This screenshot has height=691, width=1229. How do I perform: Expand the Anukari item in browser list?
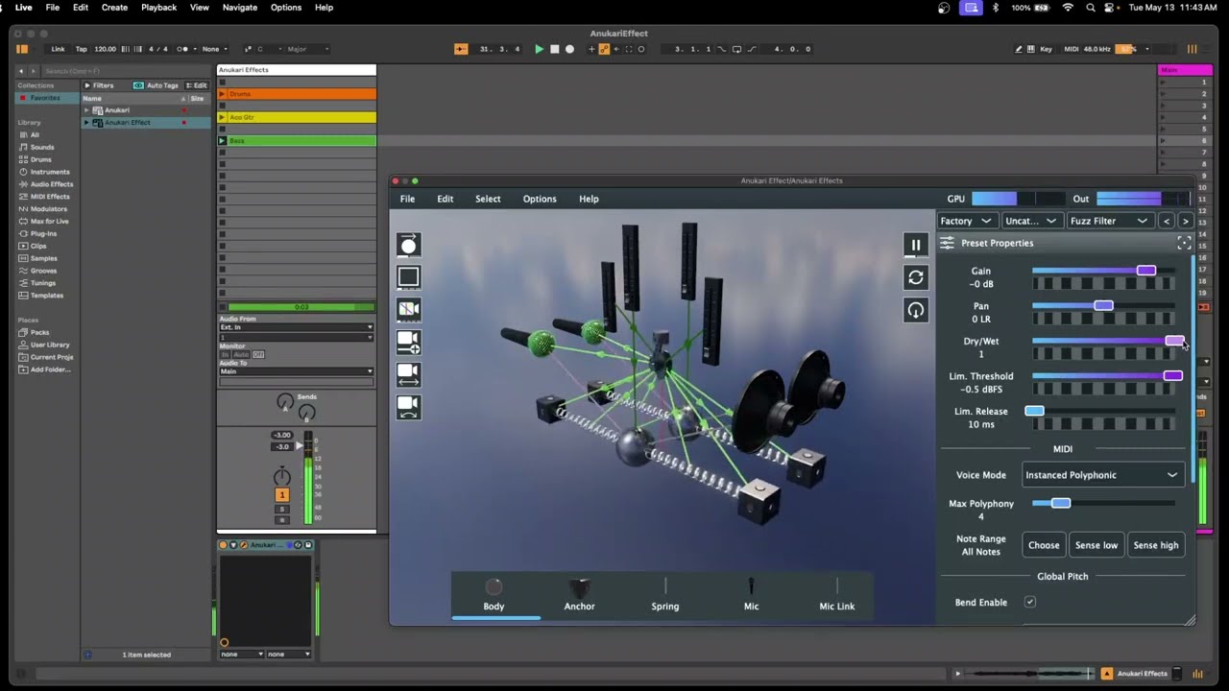86,110
